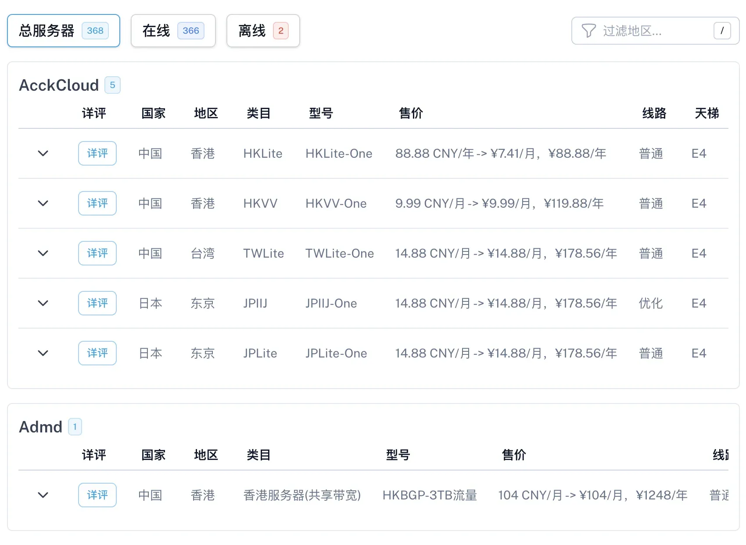
Task: Click the HKVV-One model cell
Action: (336, 203)
